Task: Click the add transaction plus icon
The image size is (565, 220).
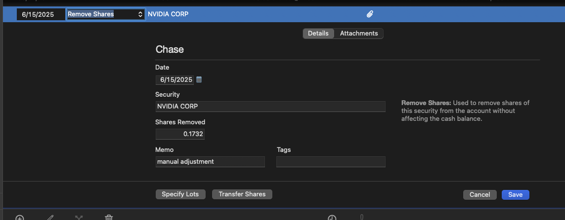Action: point(19,218)
